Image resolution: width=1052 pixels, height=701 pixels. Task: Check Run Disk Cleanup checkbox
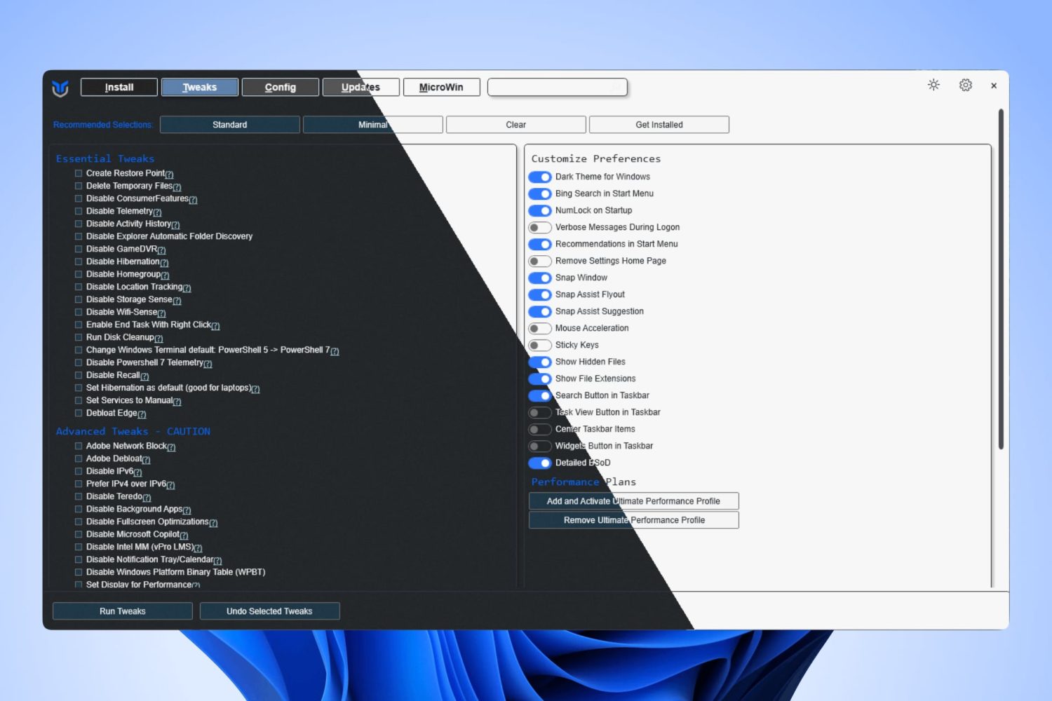pyautogui.click(x=79, y=337)
